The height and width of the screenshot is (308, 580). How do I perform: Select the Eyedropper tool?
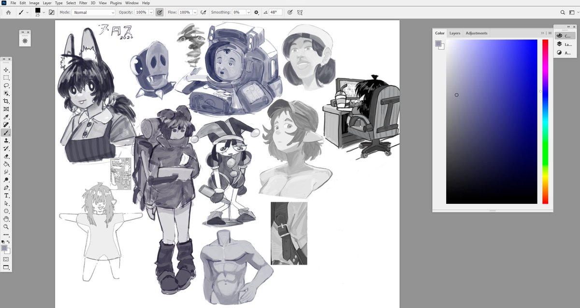click(x=6, y=117)
